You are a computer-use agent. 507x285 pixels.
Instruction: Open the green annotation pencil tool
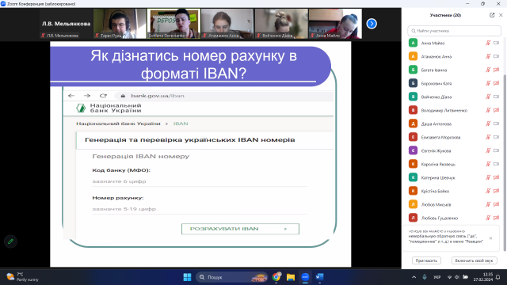tap(10, 241)
